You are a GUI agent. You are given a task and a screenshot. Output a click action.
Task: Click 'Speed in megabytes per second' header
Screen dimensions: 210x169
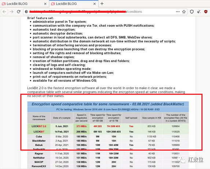pos(81,118)
